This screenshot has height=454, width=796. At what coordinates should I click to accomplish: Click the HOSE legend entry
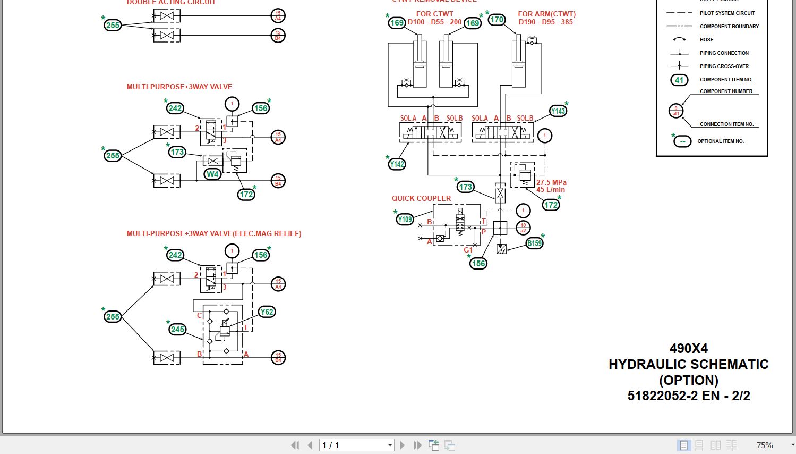[706, 39]
